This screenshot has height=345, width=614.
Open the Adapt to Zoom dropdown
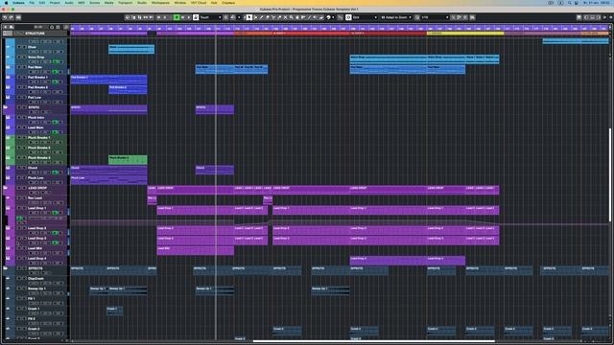396,17
